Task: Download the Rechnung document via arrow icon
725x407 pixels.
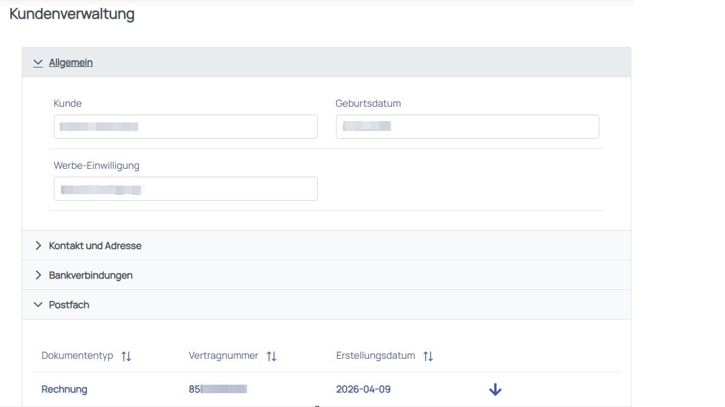Action: pyautogui.click(x=495, y=390)
